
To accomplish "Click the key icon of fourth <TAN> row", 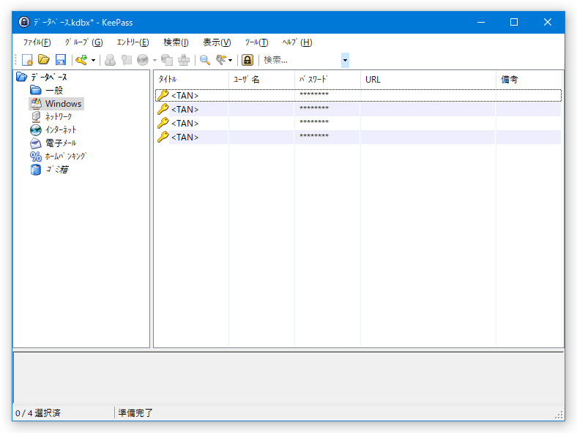I will click(163, 137).
